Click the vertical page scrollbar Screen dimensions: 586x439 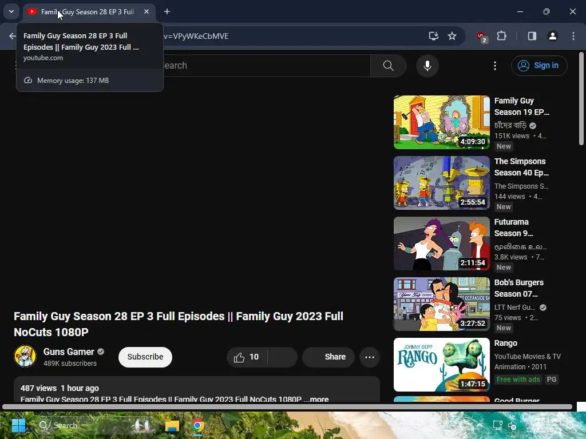[581, 98]
